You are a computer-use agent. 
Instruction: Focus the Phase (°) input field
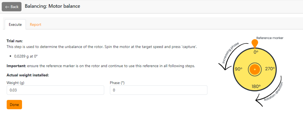pyautogui.click(x=158, y=90)
